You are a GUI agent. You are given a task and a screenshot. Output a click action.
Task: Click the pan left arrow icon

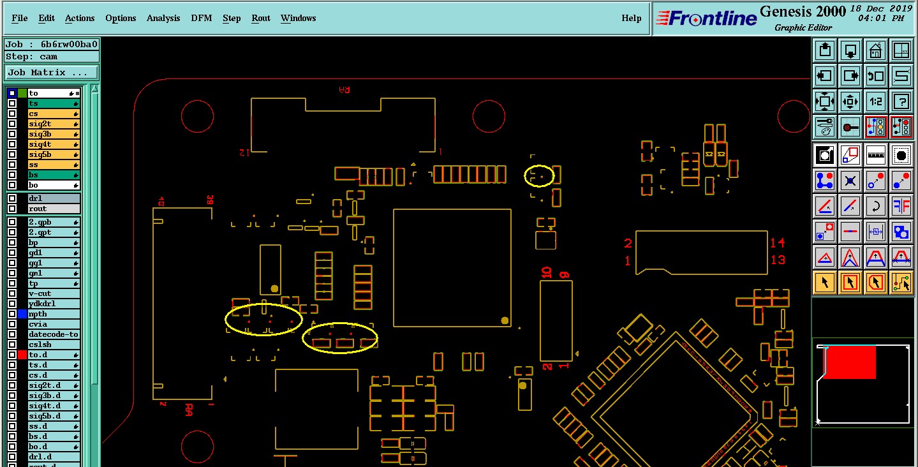click(825, 76)
